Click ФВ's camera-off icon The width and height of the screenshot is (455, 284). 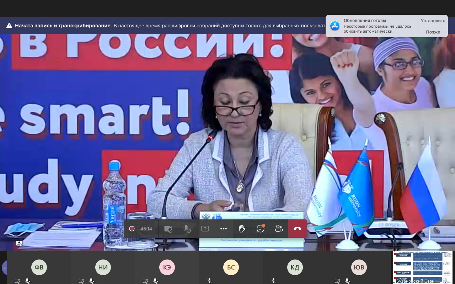tap(17, 281)
